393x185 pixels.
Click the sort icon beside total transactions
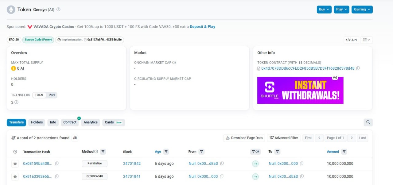pyautogui.click(x=13, y=138)
